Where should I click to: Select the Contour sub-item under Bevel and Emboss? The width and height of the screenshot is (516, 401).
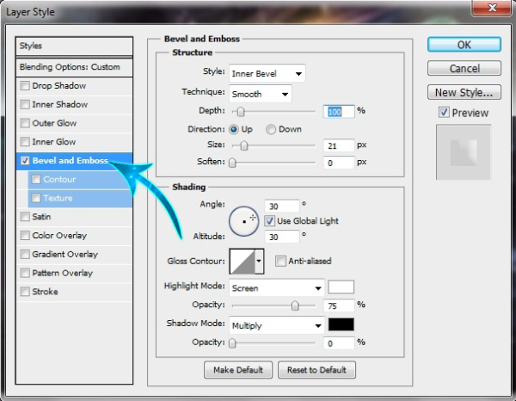click(x=59, y=180)
